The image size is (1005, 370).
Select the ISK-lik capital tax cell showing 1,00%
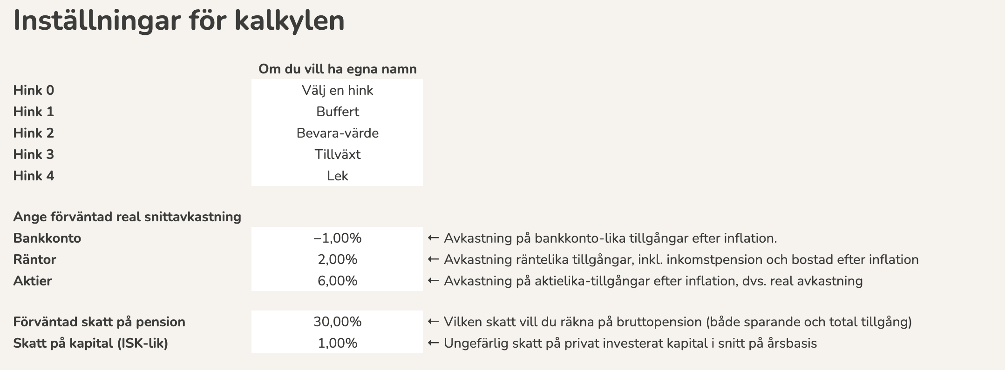(337, 343)
